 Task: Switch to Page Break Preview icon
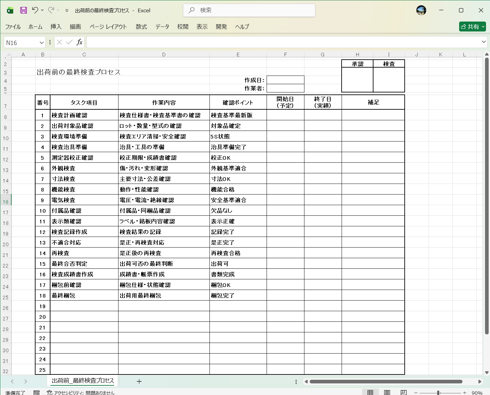(404, 393)
